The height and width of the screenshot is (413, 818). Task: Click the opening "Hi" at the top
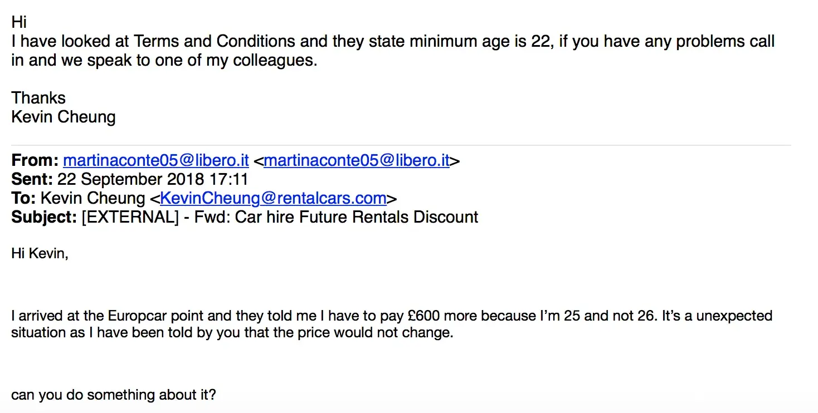(x=19, y=22)
